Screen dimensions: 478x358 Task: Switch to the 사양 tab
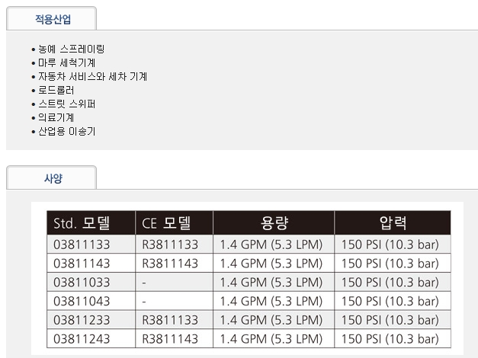(51, 177)
